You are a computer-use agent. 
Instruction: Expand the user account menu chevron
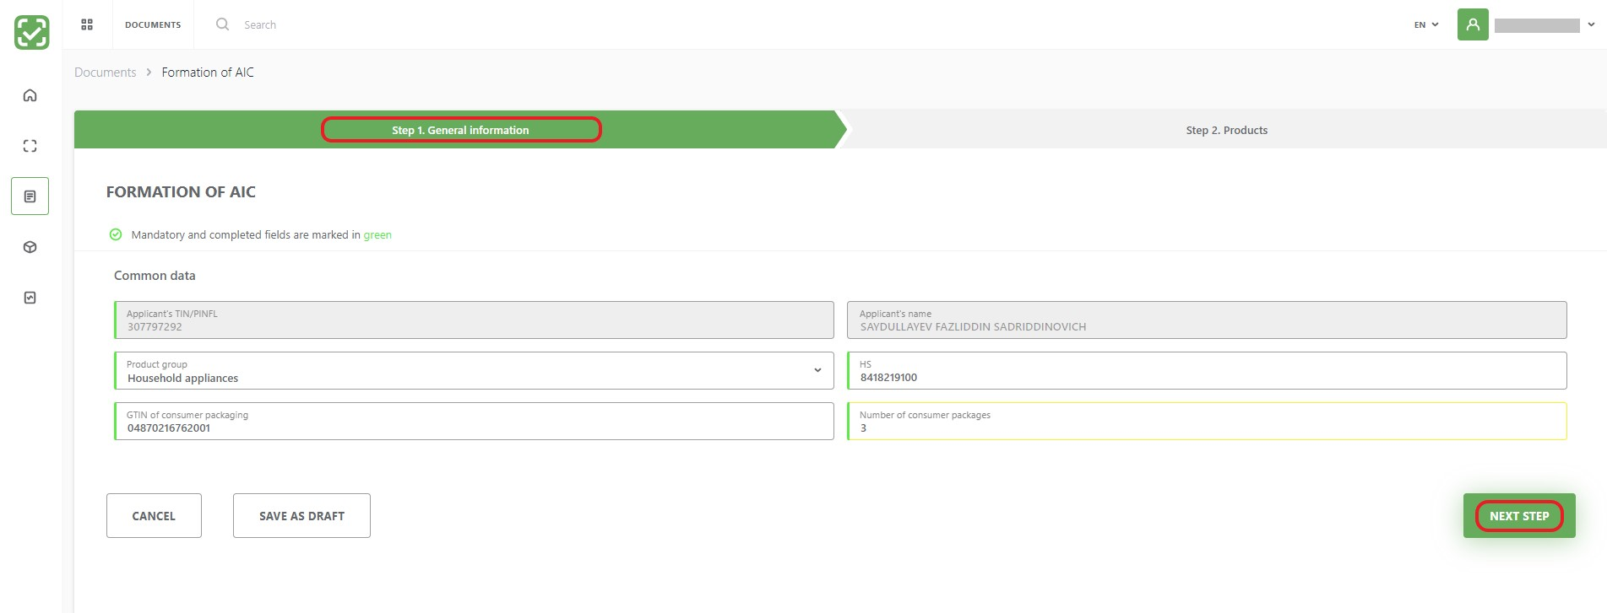(1591, 24)
